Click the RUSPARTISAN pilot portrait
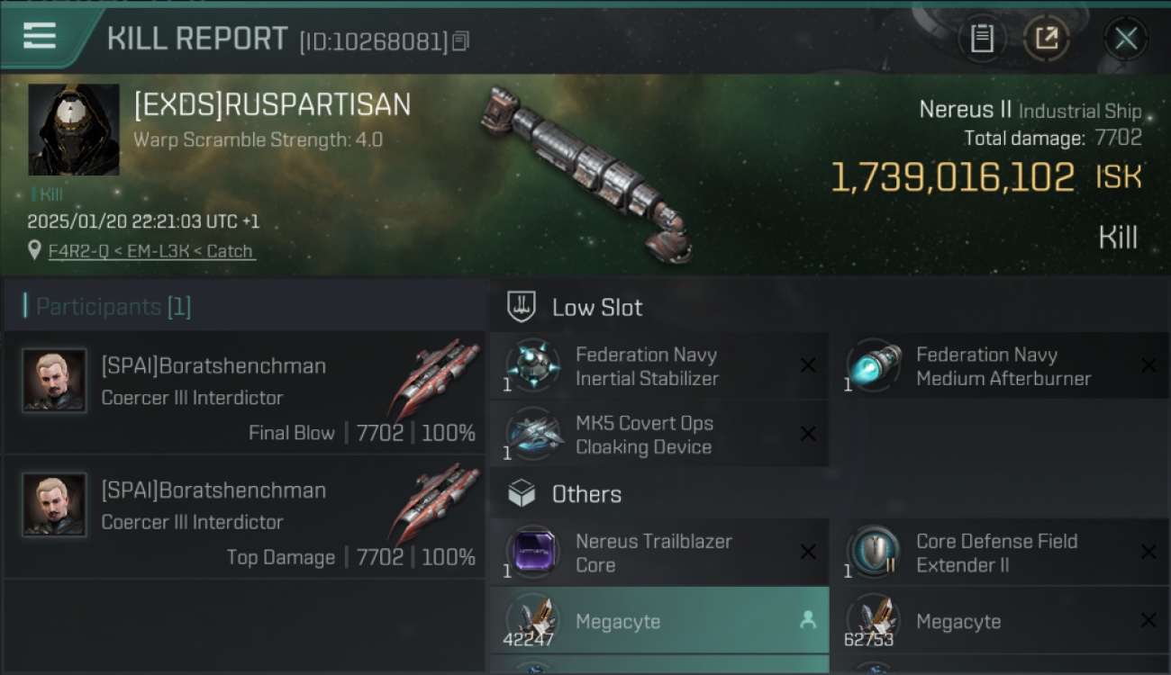Image resolution: width=1171 pixels, height=675 pixels. click(x=74, y=130)
